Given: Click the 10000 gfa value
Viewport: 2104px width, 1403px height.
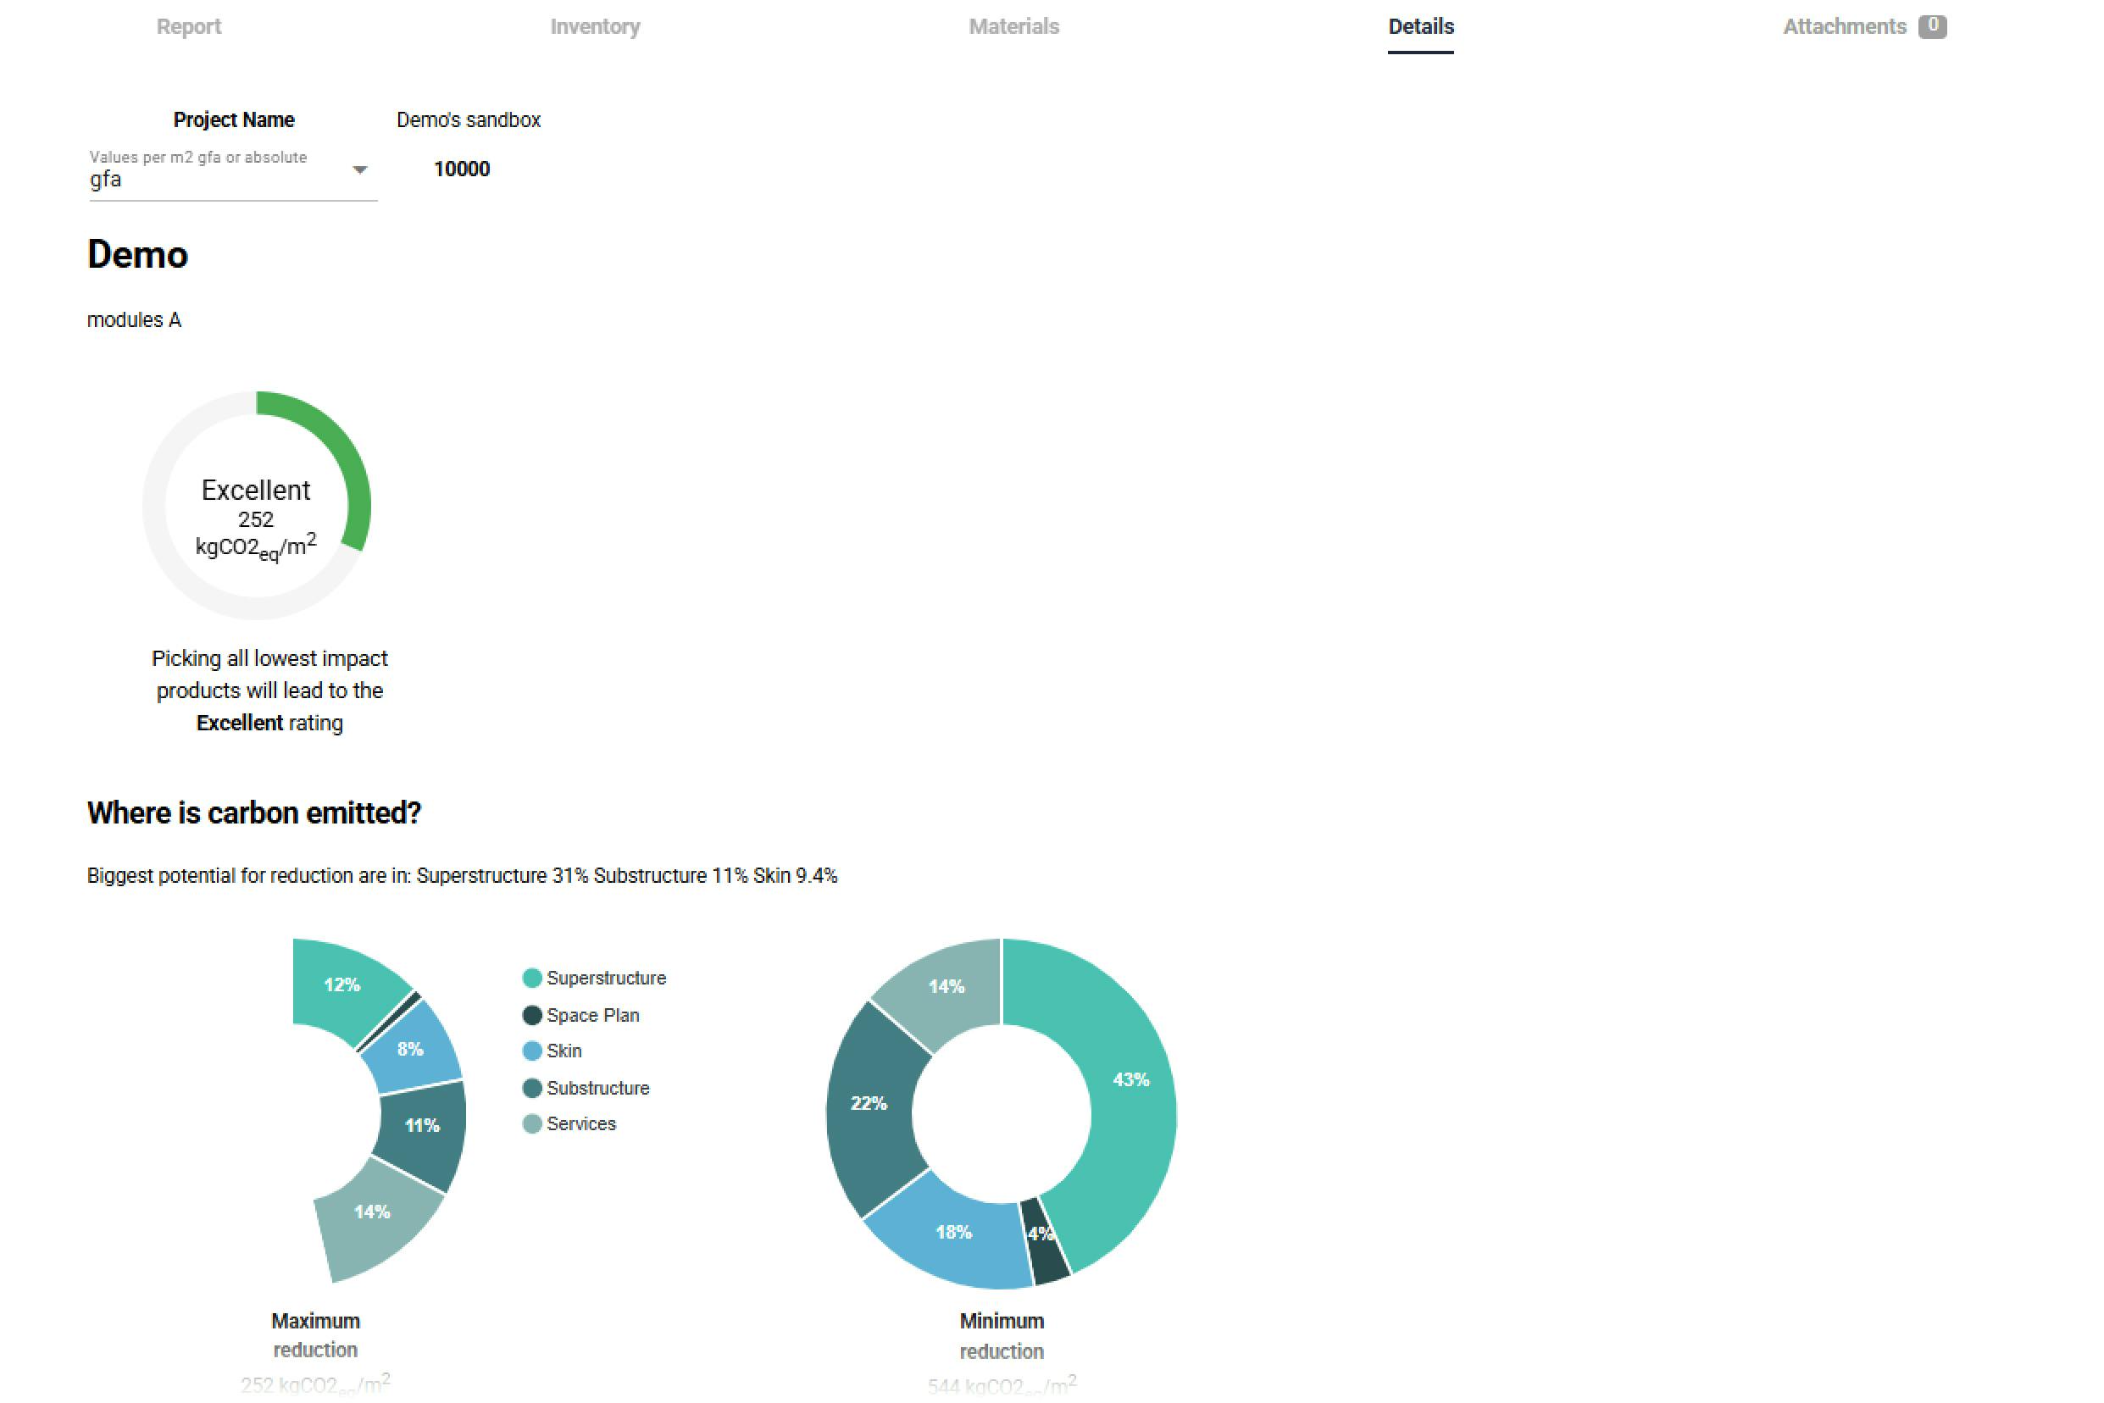Looking at the screenshot, I should point(462,169).
